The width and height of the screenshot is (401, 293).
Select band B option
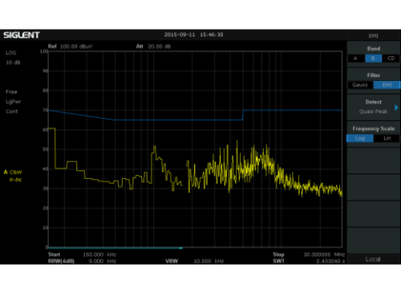coord(373,59)
